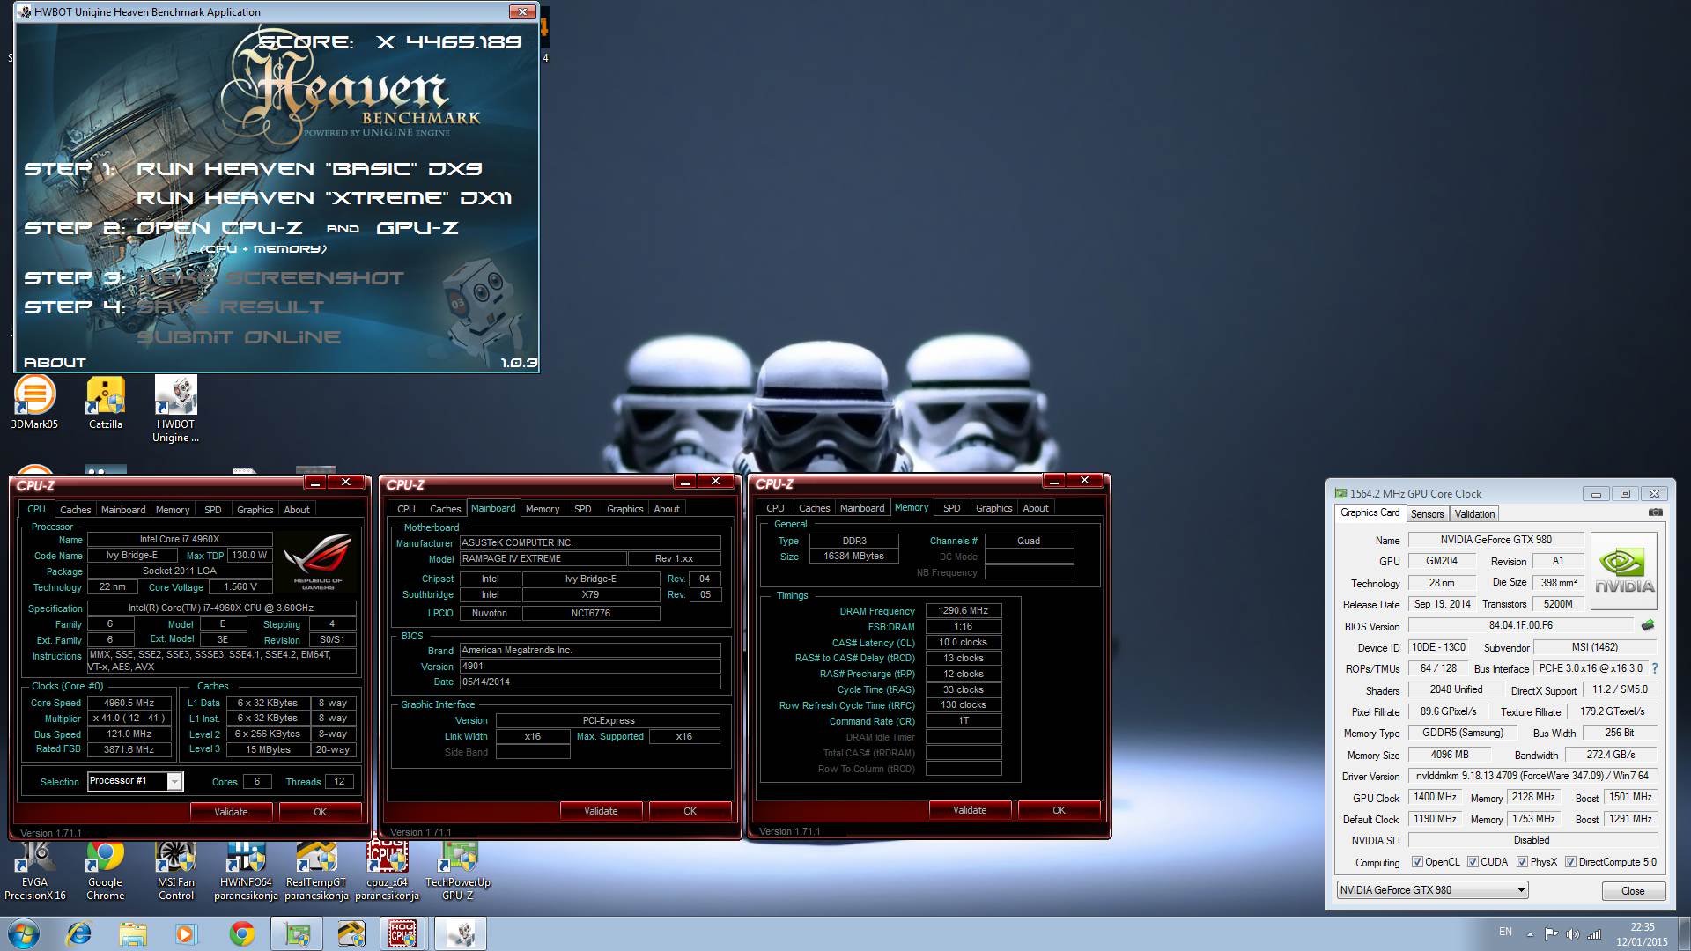Click the RAMPAGE IV EXTREME model field
Screen dimensions: 1691x951
pos(543,558)
